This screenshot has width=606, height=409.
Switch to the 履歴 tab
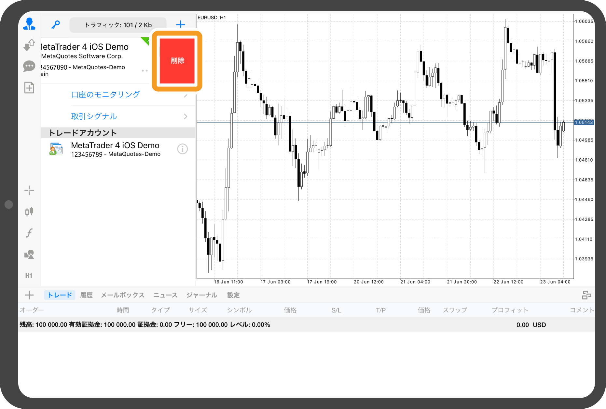click(x=86, y=295)
